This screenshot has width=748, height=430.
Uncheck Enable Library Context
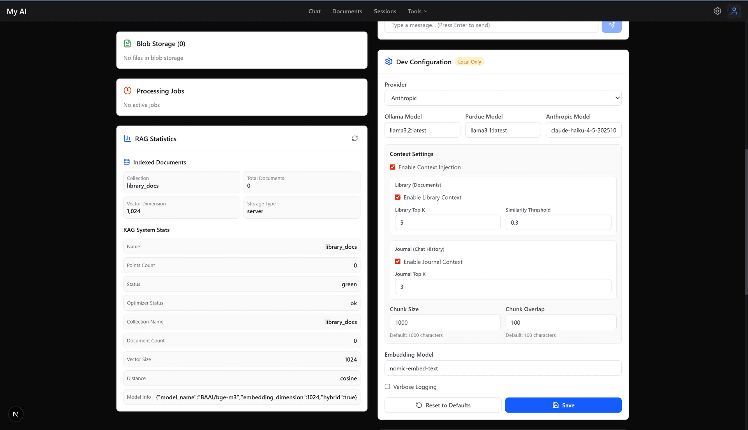tap(398, 197)
